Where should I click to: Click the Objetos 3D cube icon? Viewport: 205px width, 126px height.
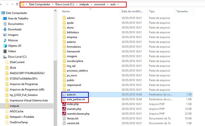pos(5,46)
